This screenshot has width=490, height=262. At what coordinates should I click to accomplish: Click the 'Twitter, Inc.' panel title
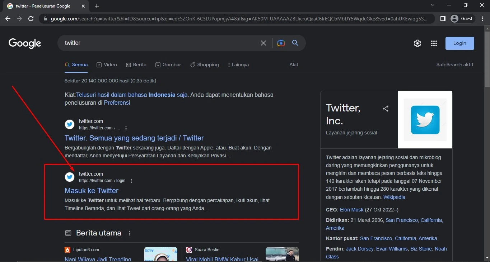(x=343, y=114)
